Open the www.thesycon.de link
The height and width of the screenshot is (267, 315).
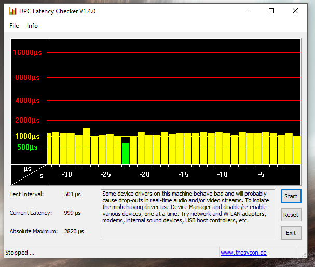pos(243,253)
